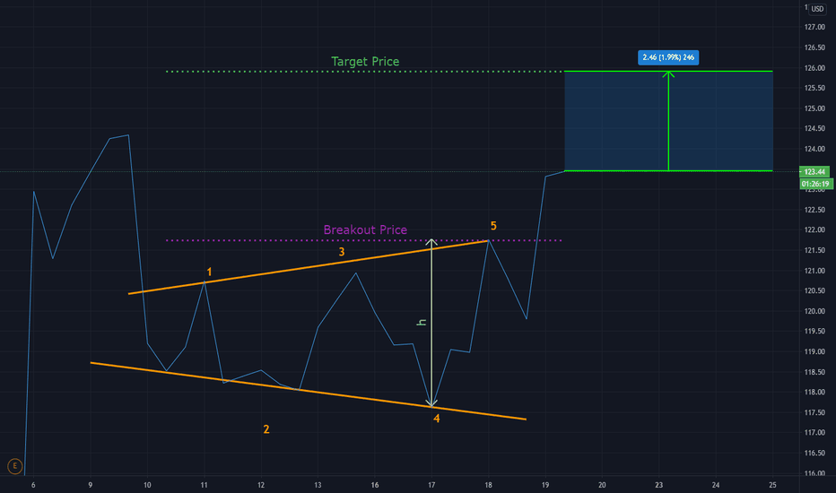Select the Breakout Price text label
836x493 pixels.
tap(365, 229)
